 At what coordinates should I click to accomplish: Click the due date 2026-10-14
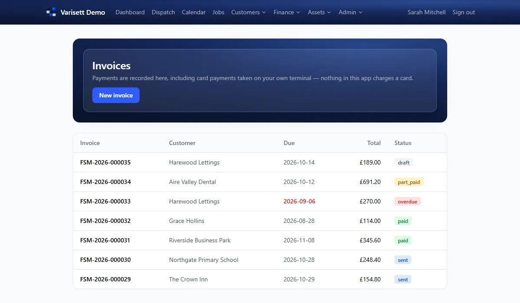pyautogui.click(x=299, y=162)
